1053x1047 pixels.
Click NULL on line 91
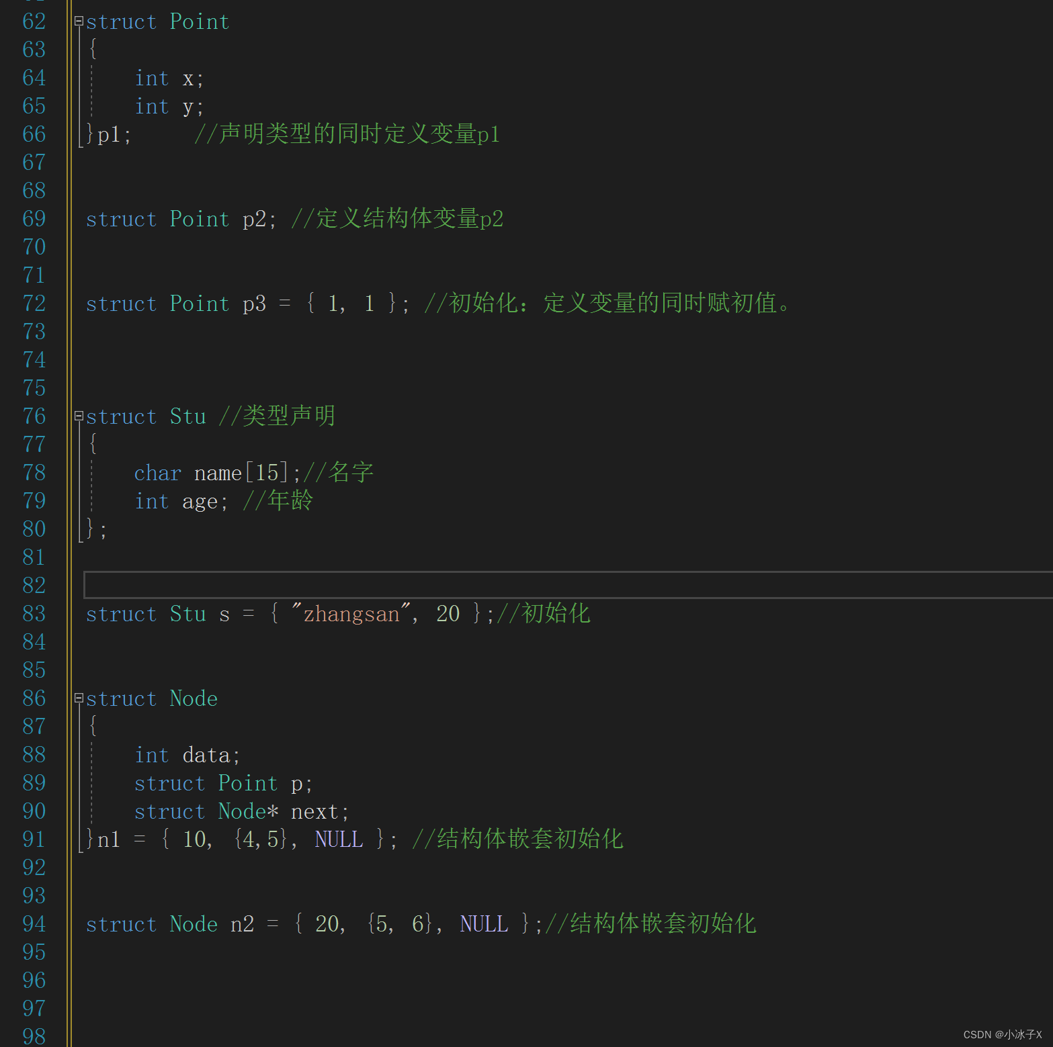pyautogui.click(x=339, y=839)
